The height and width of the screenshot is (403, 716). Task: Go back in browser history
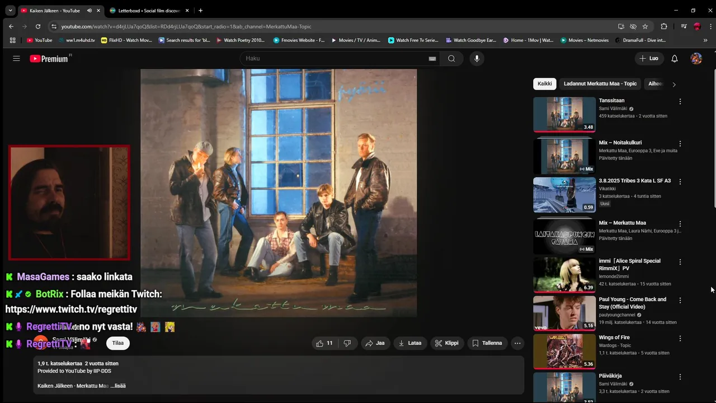[11, 26]
